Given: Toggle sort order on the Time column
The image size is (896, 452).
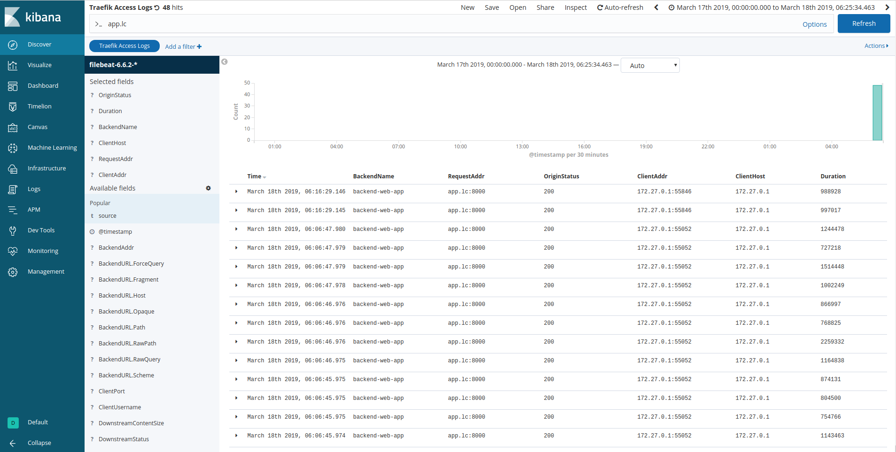Looking at the screenshot, I should pyautogui.click(x=257, y=176).
